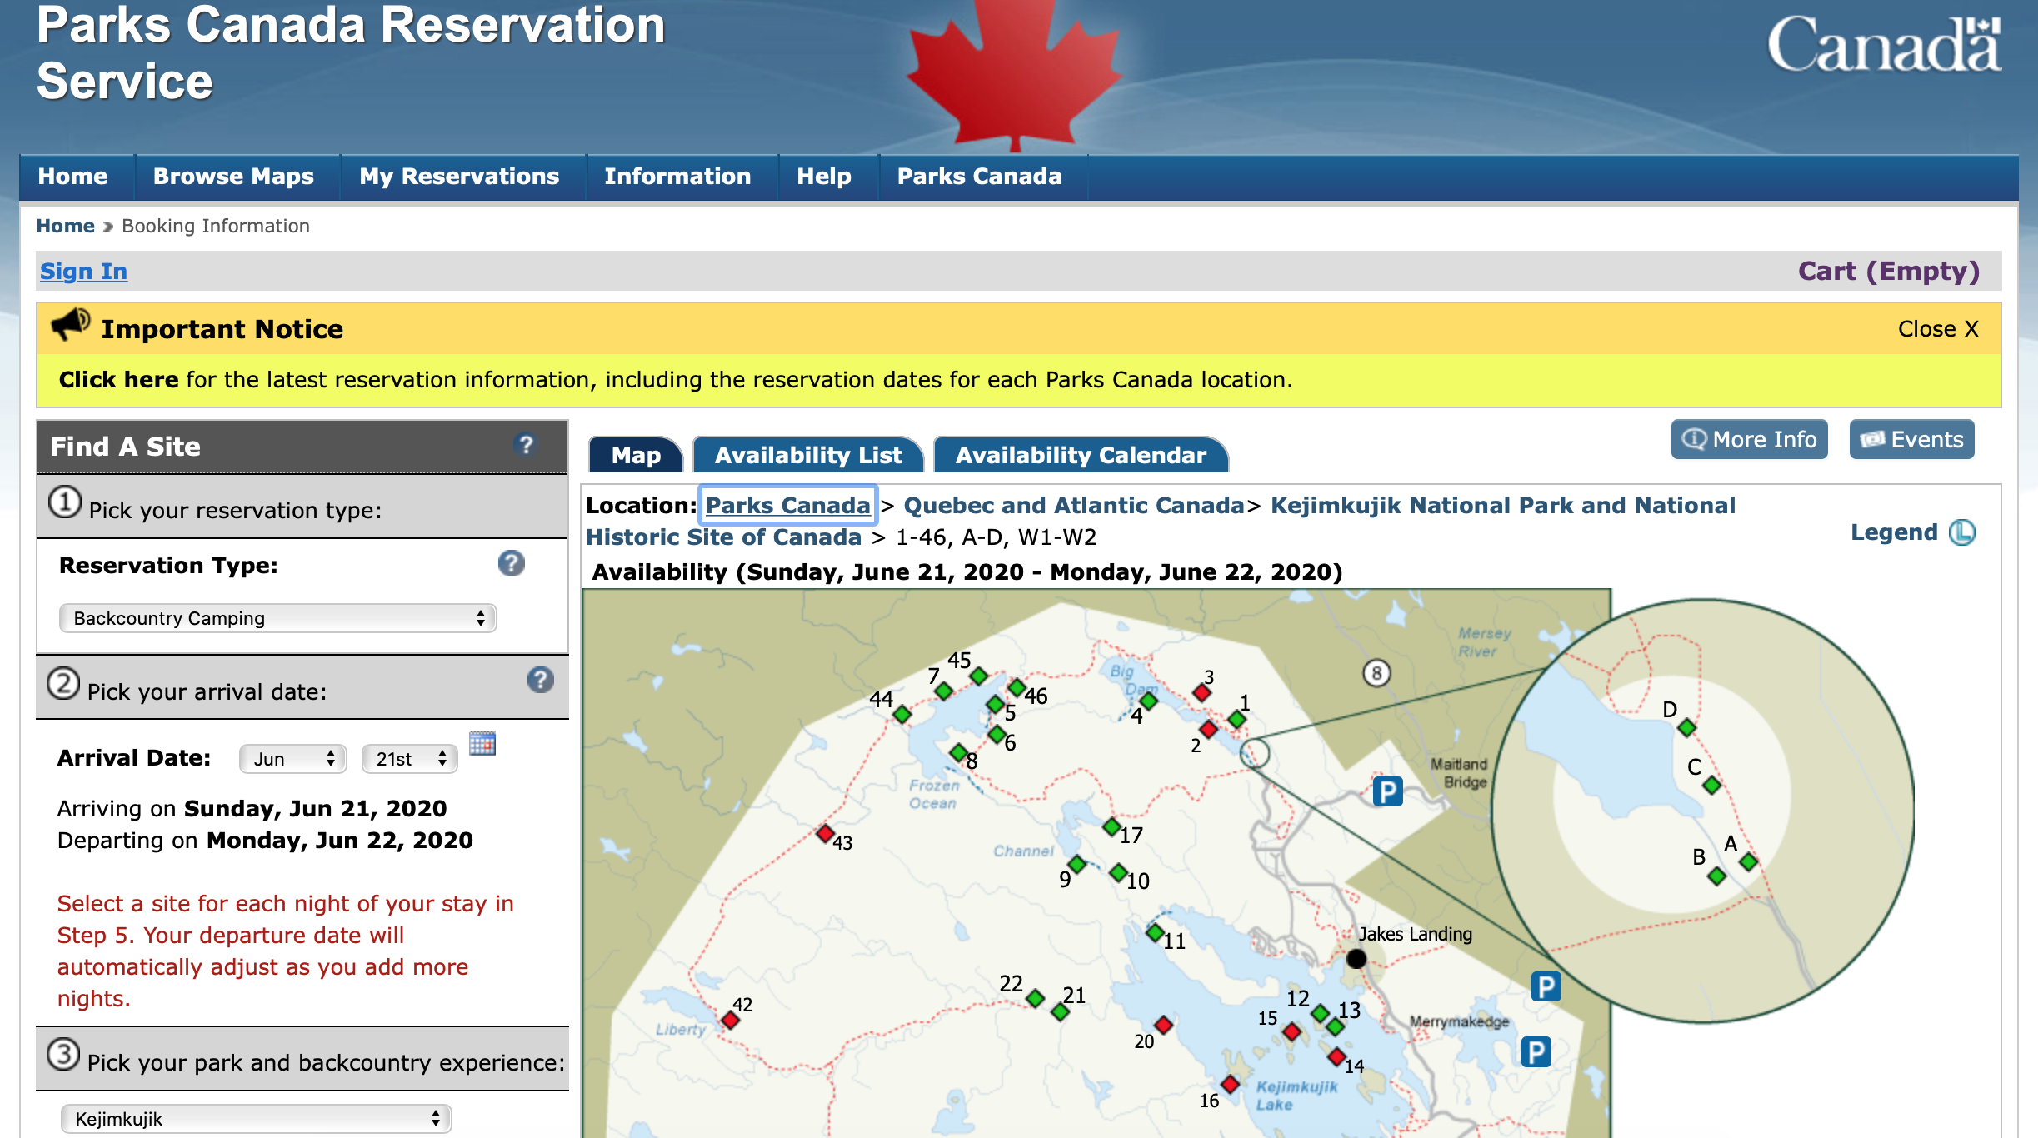Open Help menu item

point(823,177)
